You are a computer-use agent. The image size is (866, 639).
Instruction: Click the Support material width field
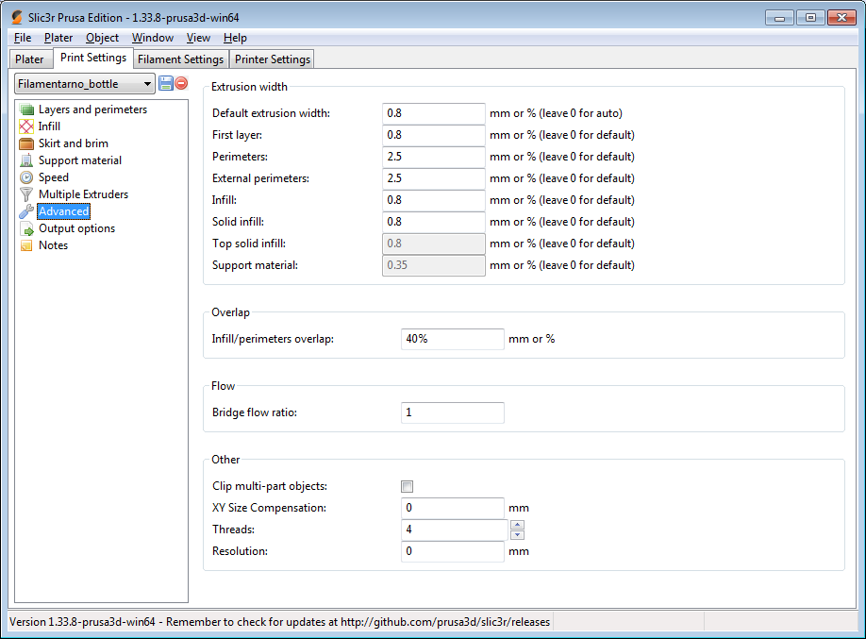click(x=434, y=265)
